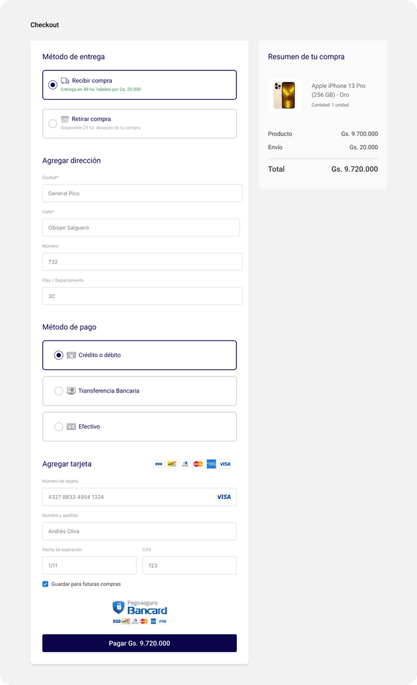The height and width of the screenshot is (685, 417).
Task: Click the Nombre y apellido field with Andrés Oliva
Action: 139,531
